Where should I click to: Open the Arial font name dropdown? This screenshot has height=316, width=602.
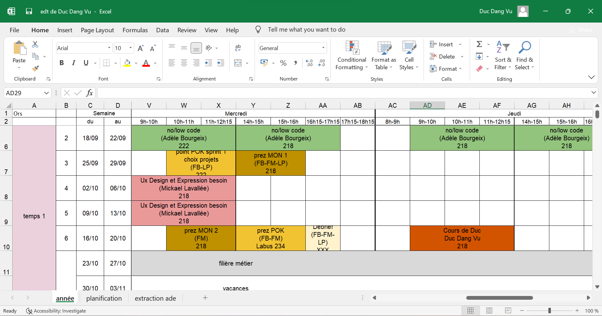(109, 48)
